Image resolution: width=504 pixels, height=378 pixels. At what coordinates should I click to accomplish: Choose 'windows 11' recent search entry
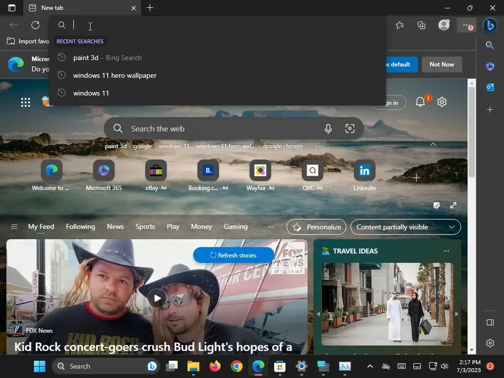[217, 93]
